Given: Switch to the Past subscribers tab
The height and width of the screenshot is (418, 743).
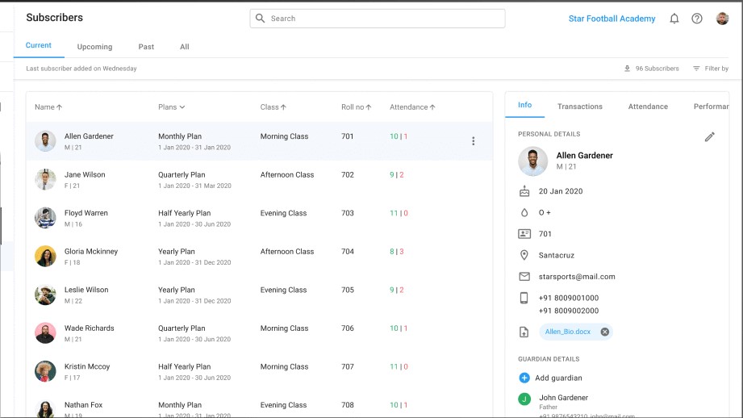Looking at the screenshot, I should pos(146,47).
